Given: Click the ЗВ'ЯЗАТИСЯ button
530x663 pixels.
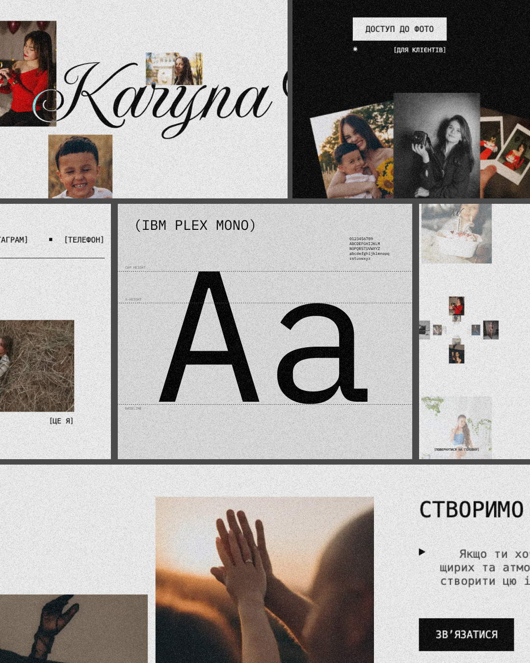Looking at the screenshot, I should 466,635.
